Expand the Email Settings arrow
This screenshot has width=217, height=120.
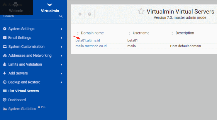click(61, 38)
